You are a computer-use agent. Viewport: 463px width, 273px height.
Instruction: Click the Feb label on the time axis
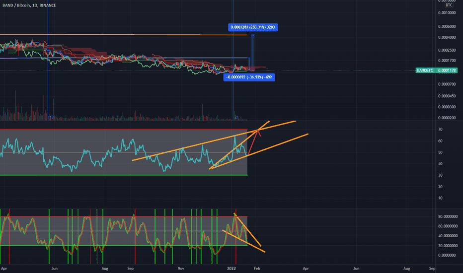click(257, 269)
